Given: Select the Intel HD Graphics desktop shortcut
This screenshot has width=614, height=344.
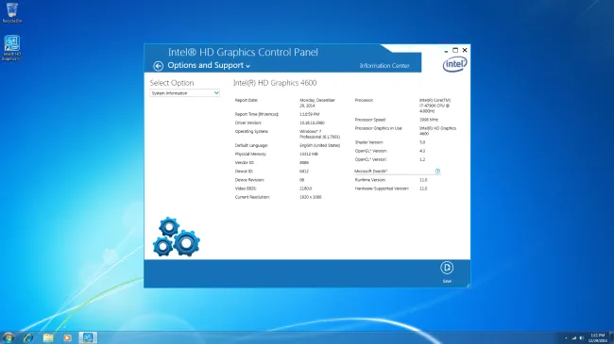Looking at the screenshot, I should tap(11, 48).
